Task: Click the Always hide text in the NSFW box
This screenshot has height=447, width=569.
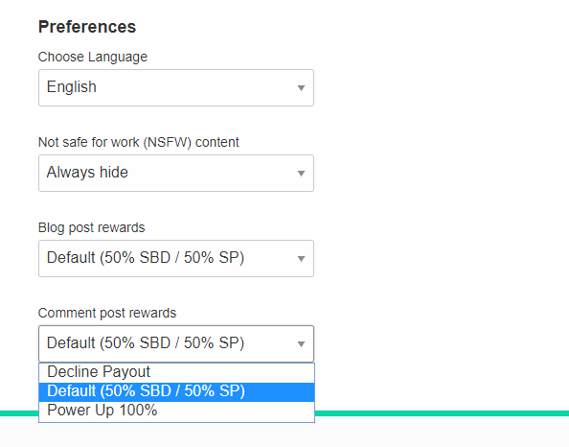Action: pos(87,173)
